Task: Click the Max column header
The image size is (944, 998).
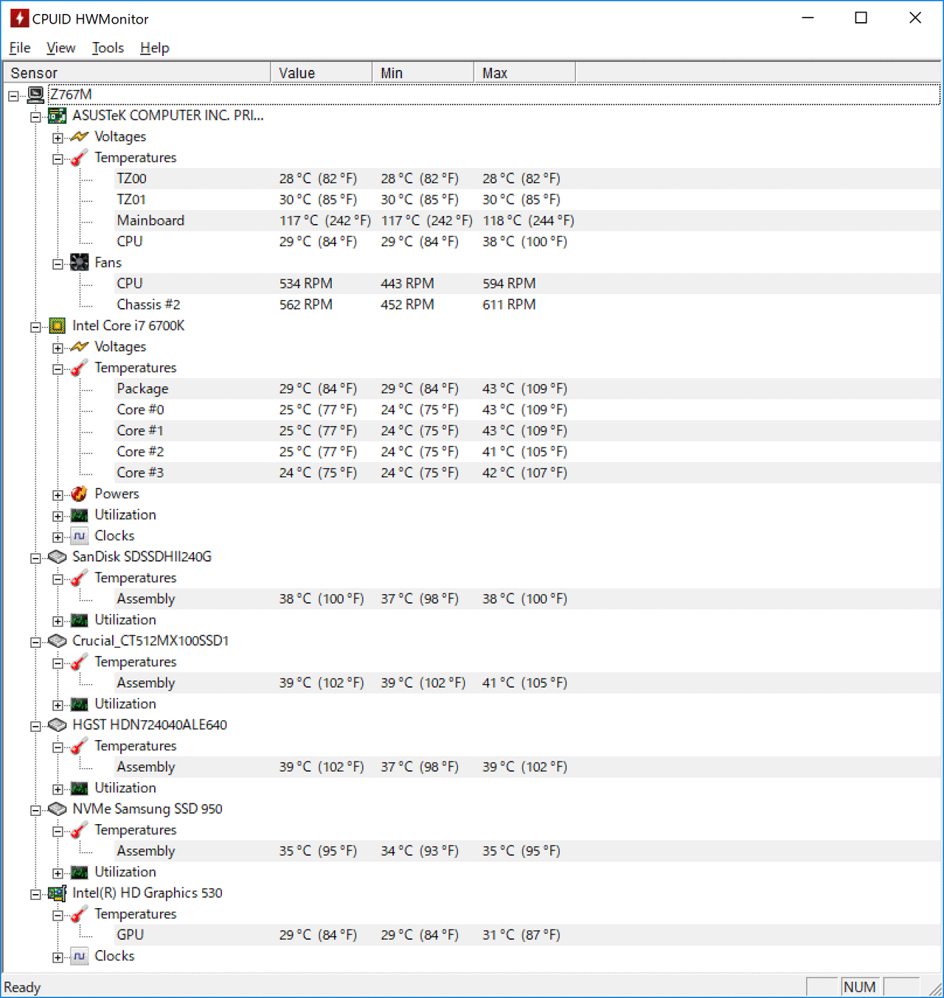Action: 524,73
